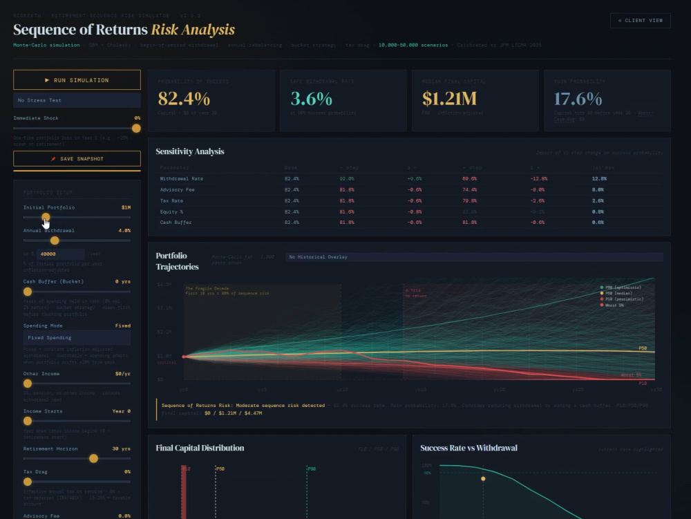The width and height of the screenshot is (691, 519).
Task: Adjust the Other Income slider handle
Action: (x=28, y=384)
